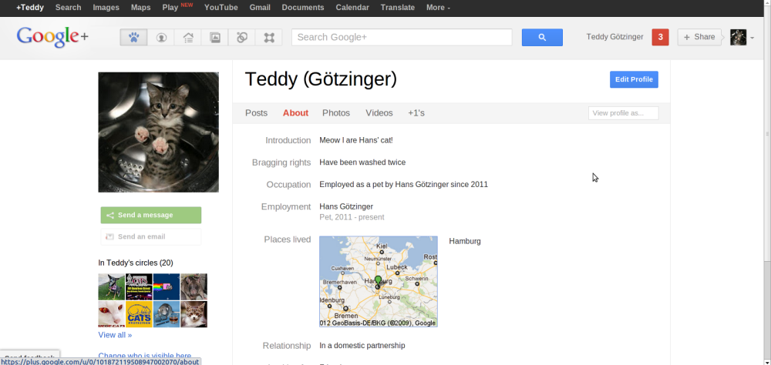Image resolution: width=771 pixels, height=365 pixels.
Task: Click the green map pin on Hamburg
Action: (378, 281)
